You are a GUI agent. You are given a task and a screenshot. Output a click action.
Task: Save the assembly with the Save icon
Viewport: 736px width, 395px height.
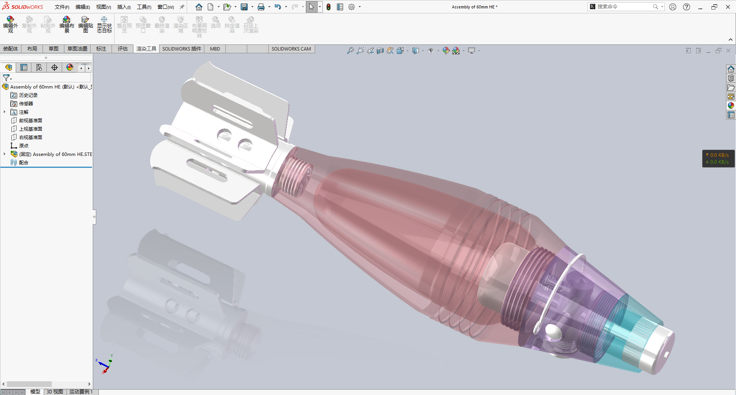tap(244, 7)
